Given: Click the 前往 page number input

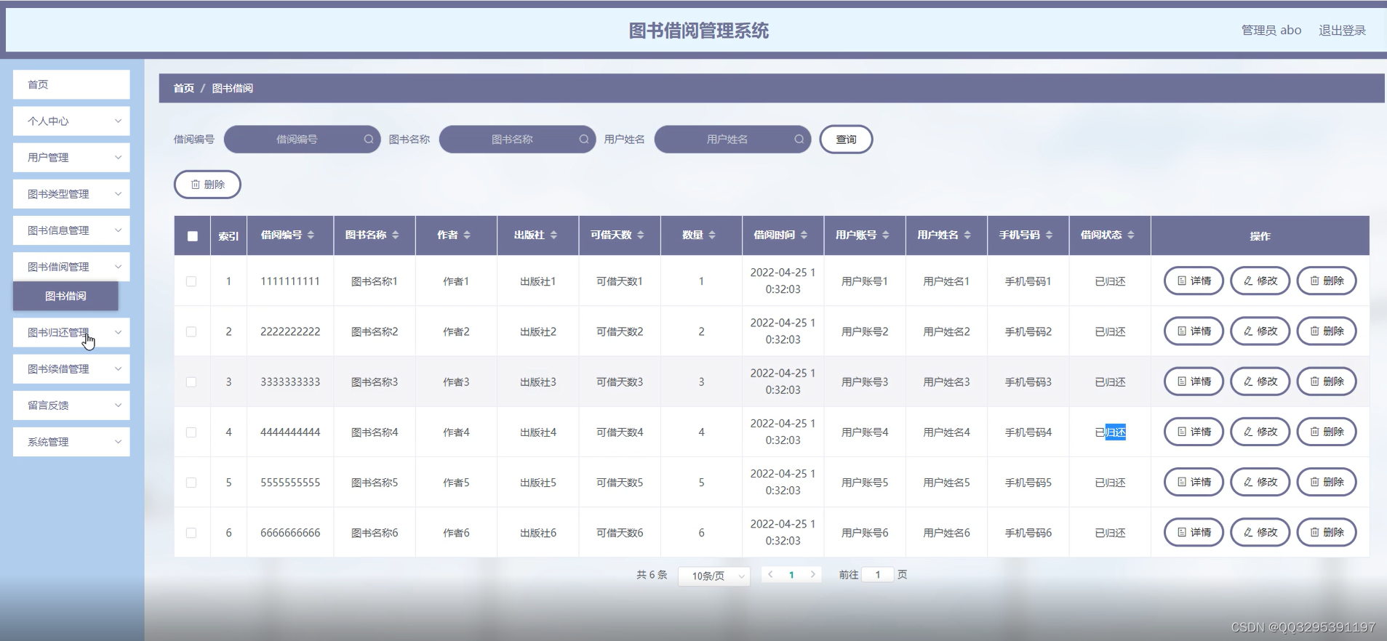Looking at the screenshot, I should click(878, 575).
